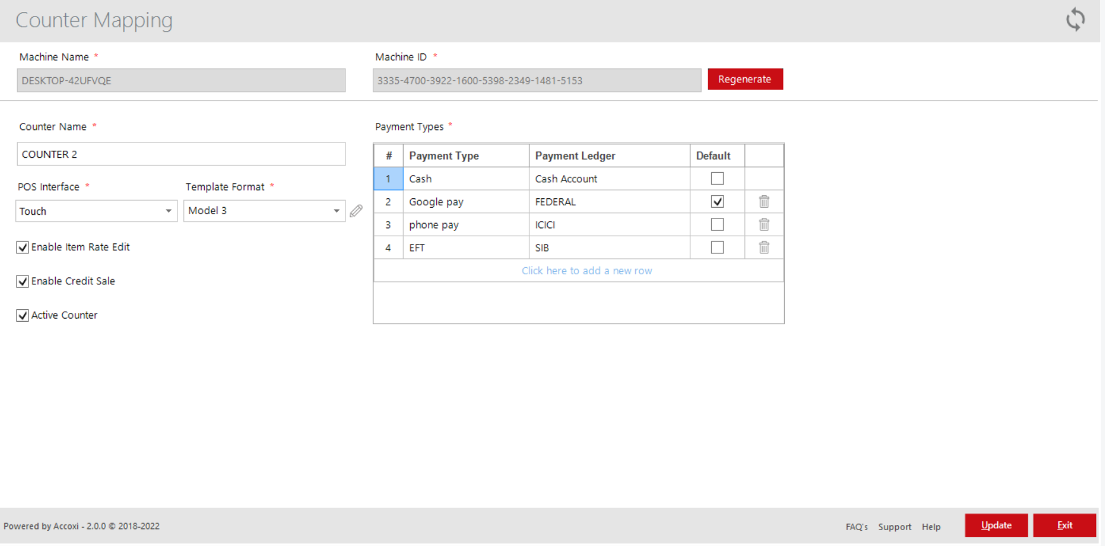Screen dimensions: 1105x546
Task: Check default box for EFT row
Action: 717,248
